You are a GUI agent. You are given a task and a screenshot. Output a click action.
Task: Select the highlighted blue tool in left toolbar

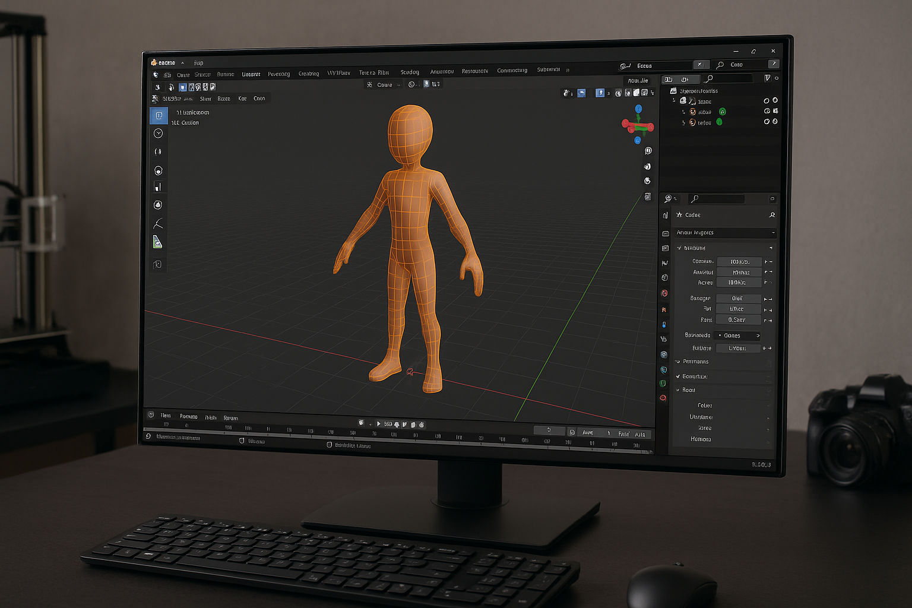point(159,115)
